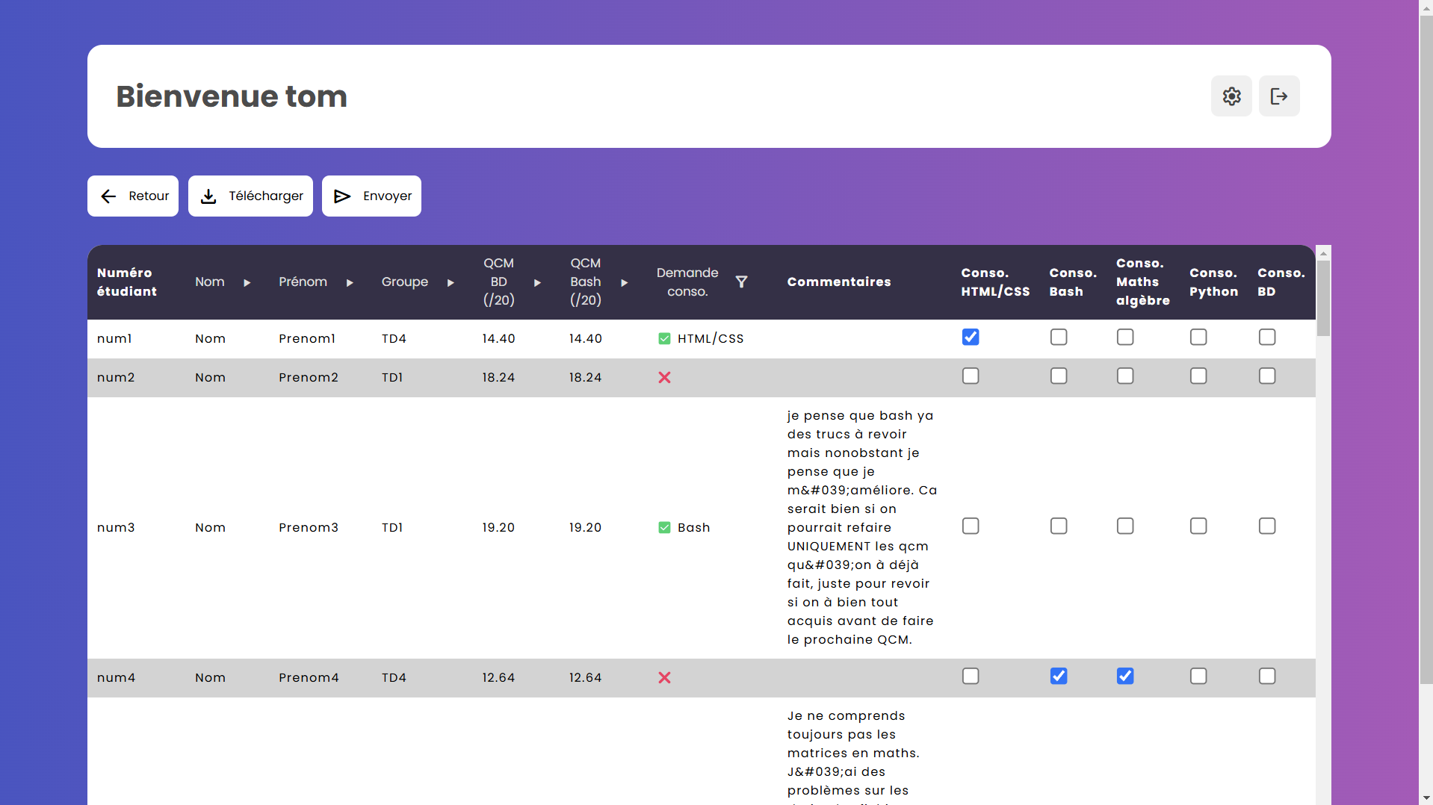Sort by QCM BD column arrow
Image resolution: width=1433 pixels, height=805 pixels.
pyautogui.click(x=536, y=282)
